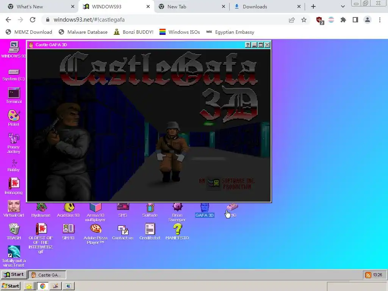Click the CastleGafa 3D game splash screen
The image size is (388, 291).
pyautogui.click(x=149, y=125)
